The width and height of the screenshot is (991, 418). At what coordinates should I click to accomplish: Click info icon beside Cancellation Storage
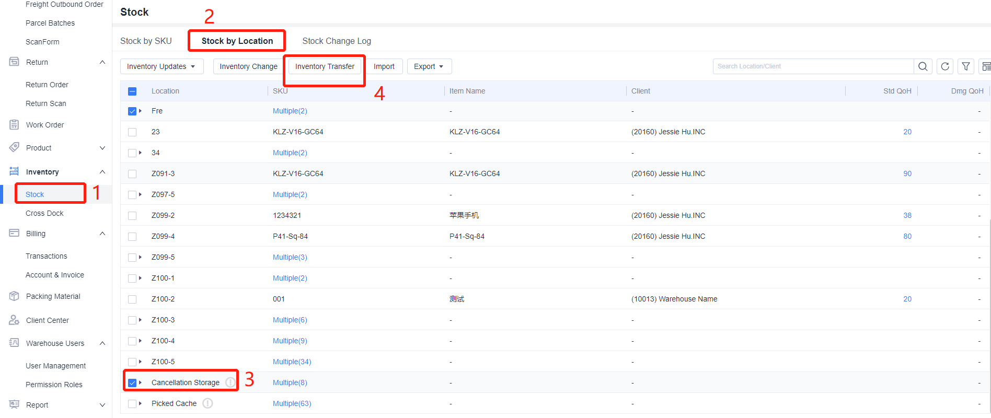pos(230,382)
